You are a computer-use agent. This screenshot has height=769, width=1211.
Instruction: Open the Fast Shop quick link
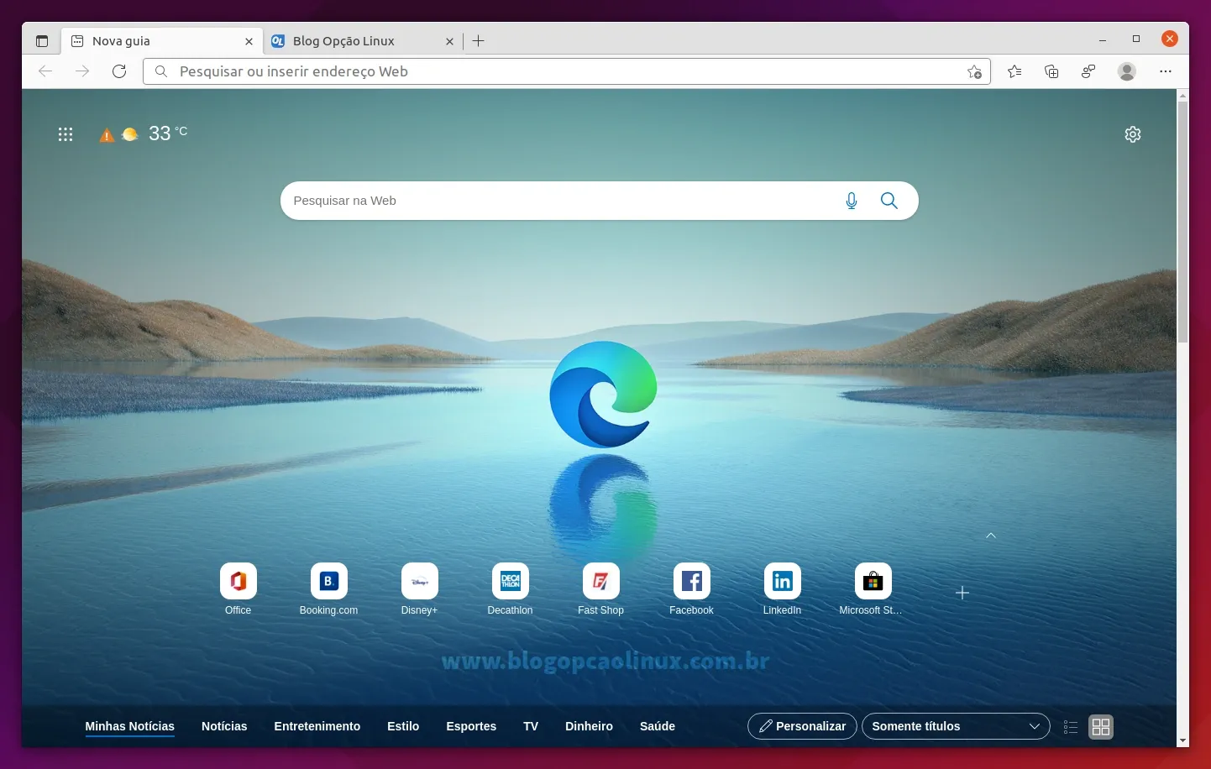[601, 589]
